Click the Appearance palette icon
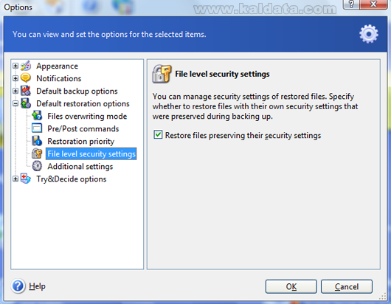 pyautogui.click(x=26, y=66)
